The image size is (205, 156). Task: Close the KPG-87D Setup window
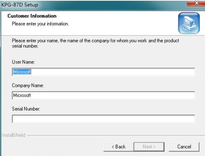pos(196,3)
